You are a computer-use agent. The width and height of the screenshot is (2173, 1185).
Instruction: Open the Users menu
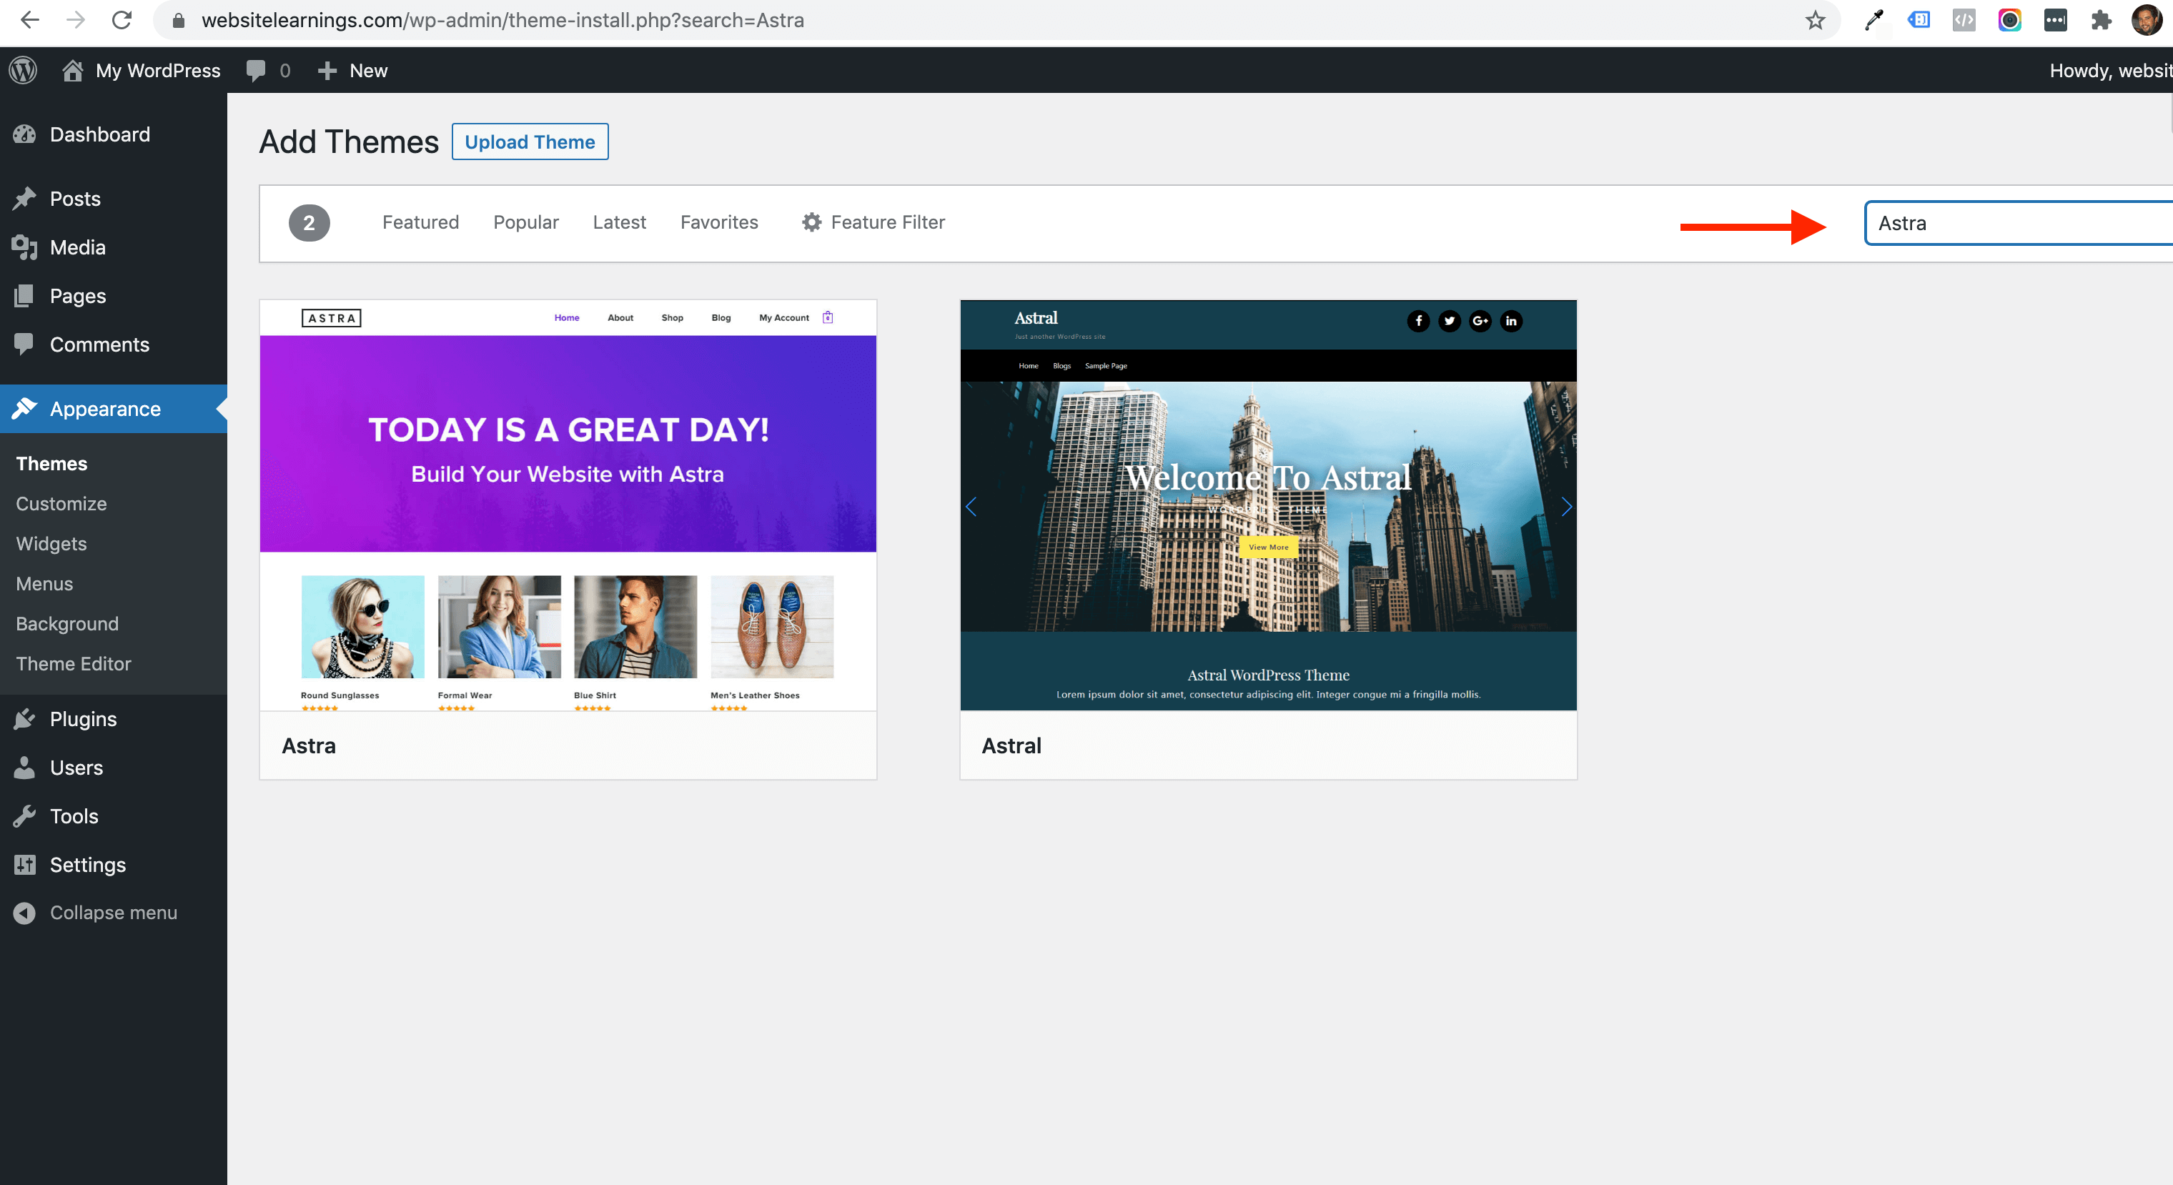[113, 768]
